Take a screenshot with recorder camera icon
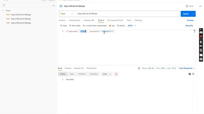 [201, 32]
